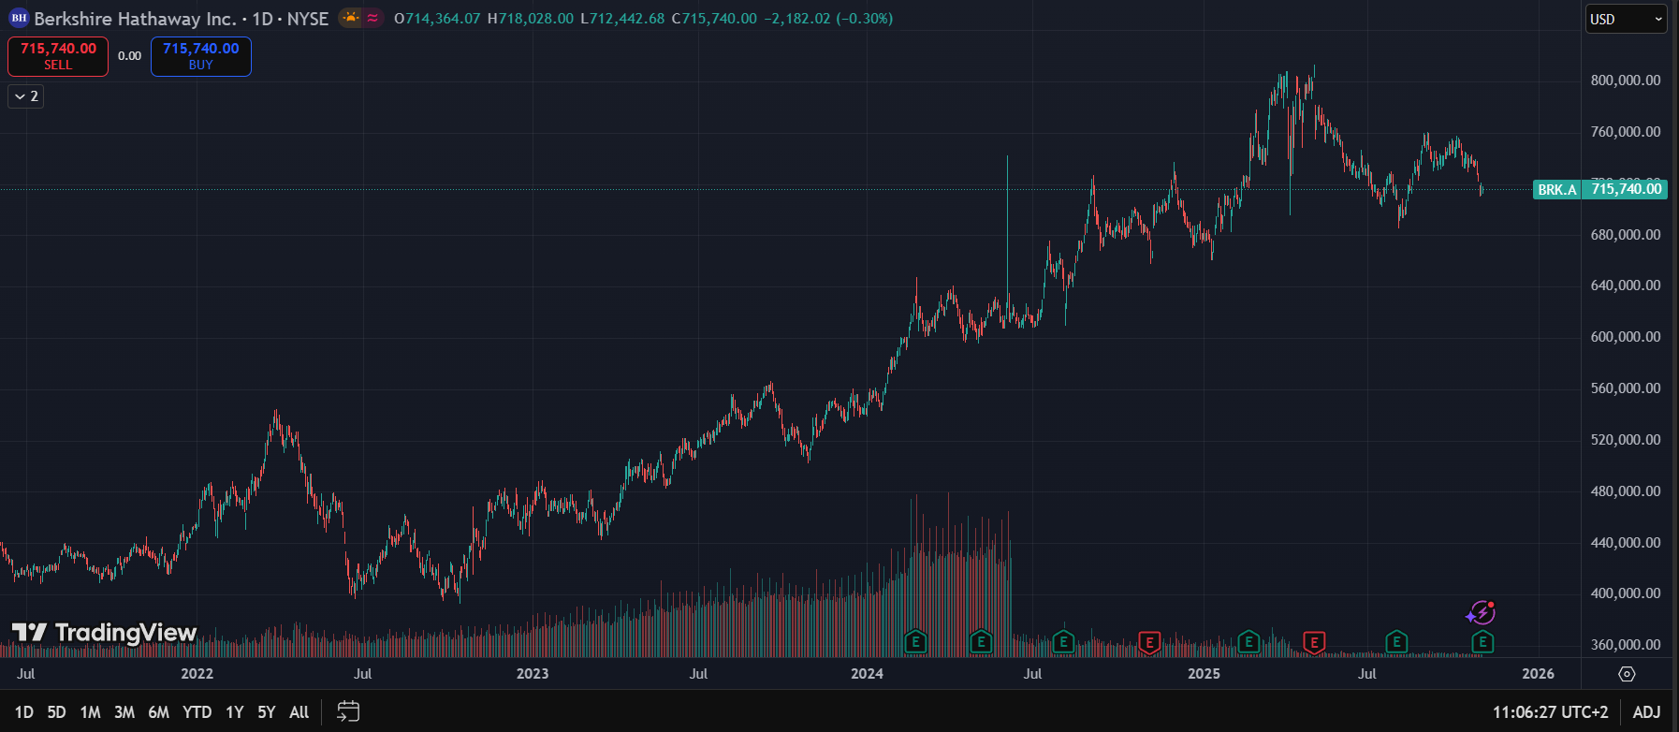Screen dimensions: 1679x732
Task: Switch to the 5Y date range
Action: (x=267, y=712)
